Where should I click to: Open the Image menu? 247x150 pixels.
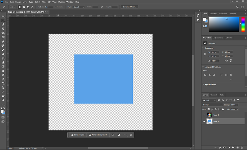(x=18, y=2)
